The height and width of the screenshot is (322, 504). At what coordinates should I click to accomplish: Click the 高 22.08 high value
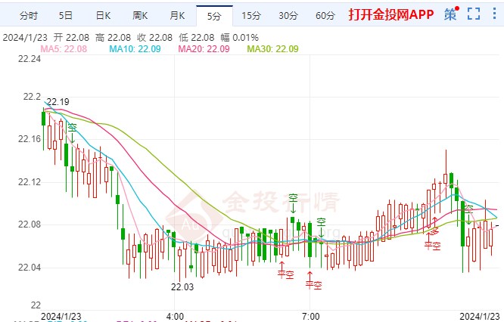(x=113, y=38)
